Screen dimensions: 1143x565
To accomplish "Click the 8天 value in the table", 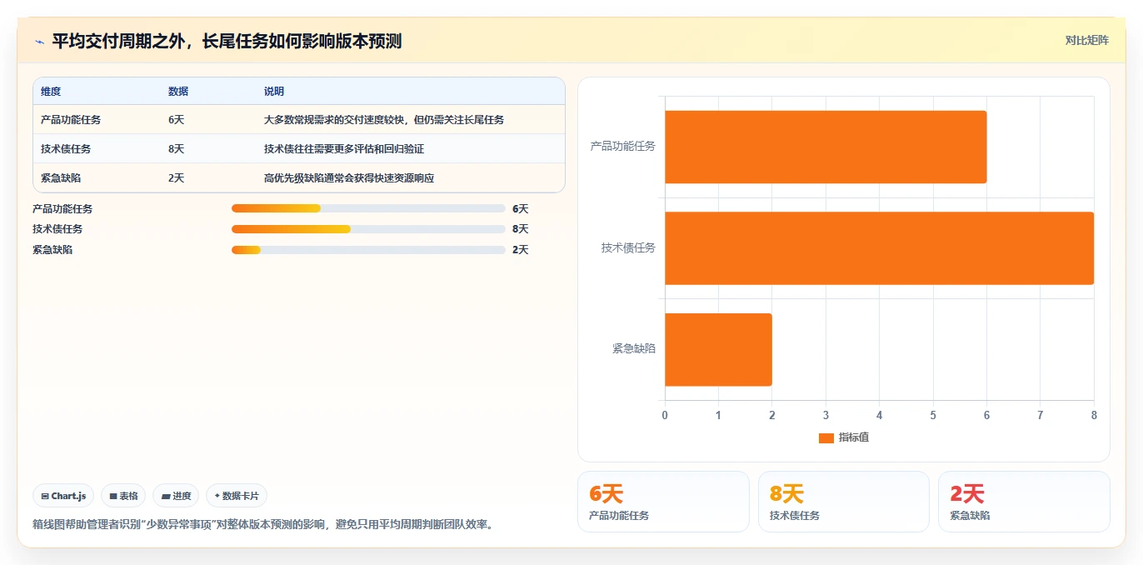I will pos(176,149).
